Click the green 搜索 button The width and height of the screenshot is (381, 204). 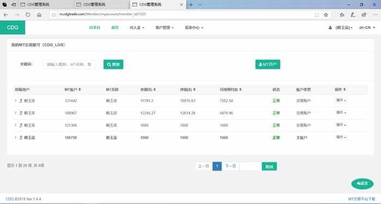point(113,64)
